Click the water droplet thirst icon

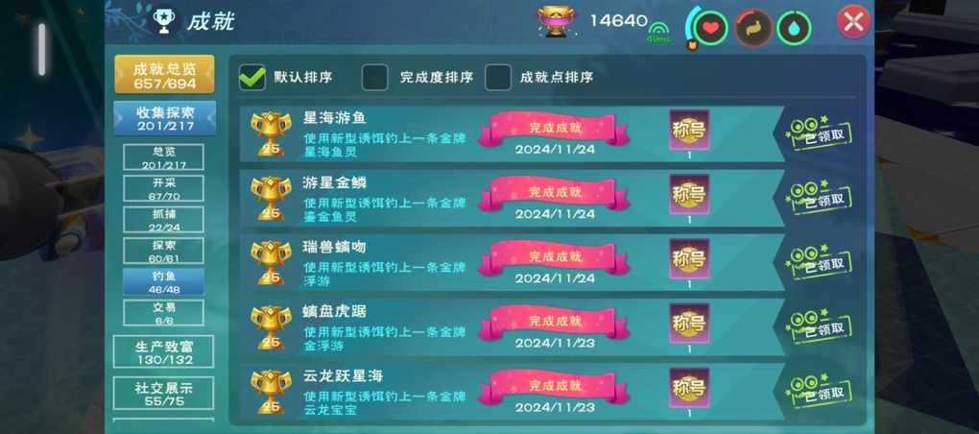pos(794,29)
